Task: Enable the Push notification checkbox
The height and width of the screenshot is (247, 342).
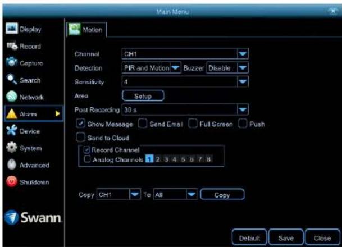Action: click(x=243, y=124)
